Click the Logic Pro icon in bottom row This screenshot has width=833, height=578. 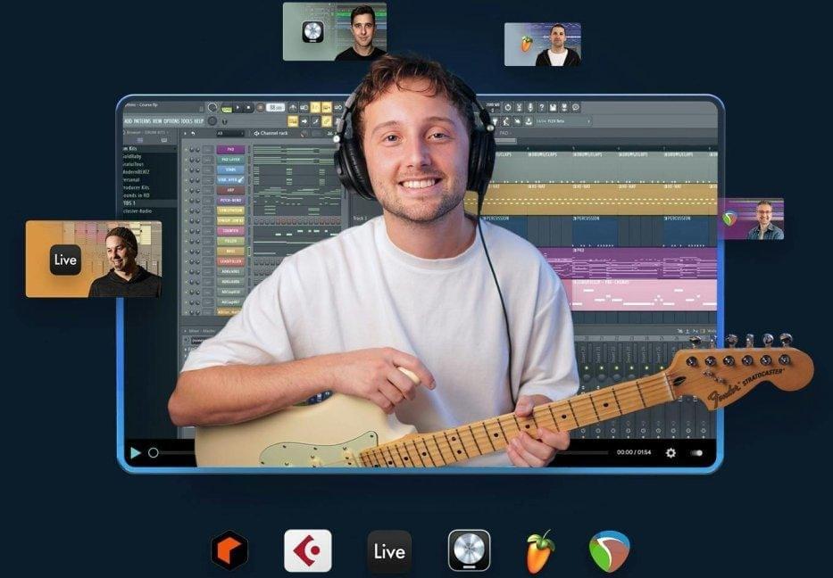469,550
